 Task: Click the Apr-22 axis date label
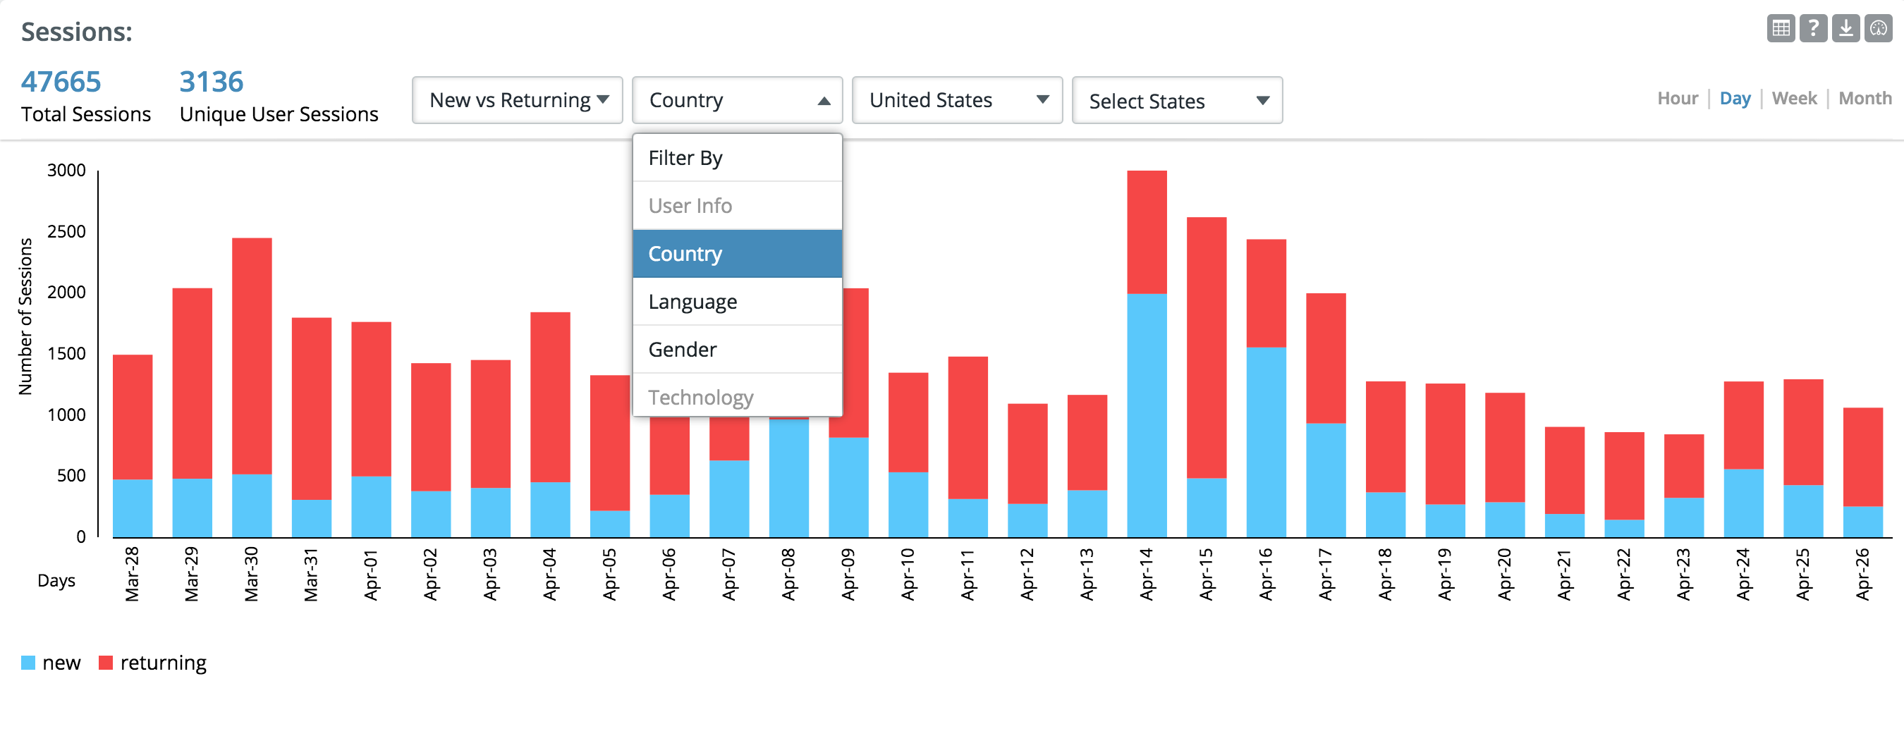coord(1624,574)
